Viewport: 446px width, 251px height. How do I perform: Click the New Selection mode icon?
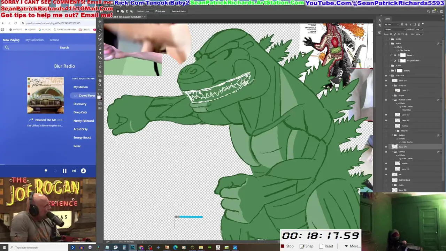tap(118, 11)
